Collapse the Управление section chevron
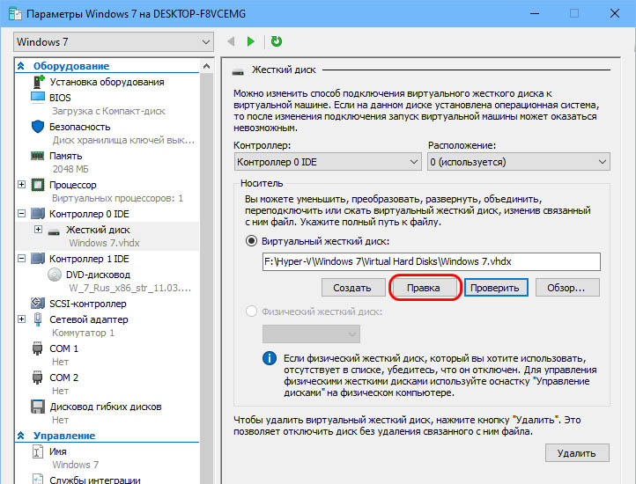 (x=21, y=436)
